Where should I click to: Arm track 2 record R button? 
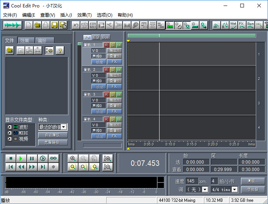[x=107, y=70]
